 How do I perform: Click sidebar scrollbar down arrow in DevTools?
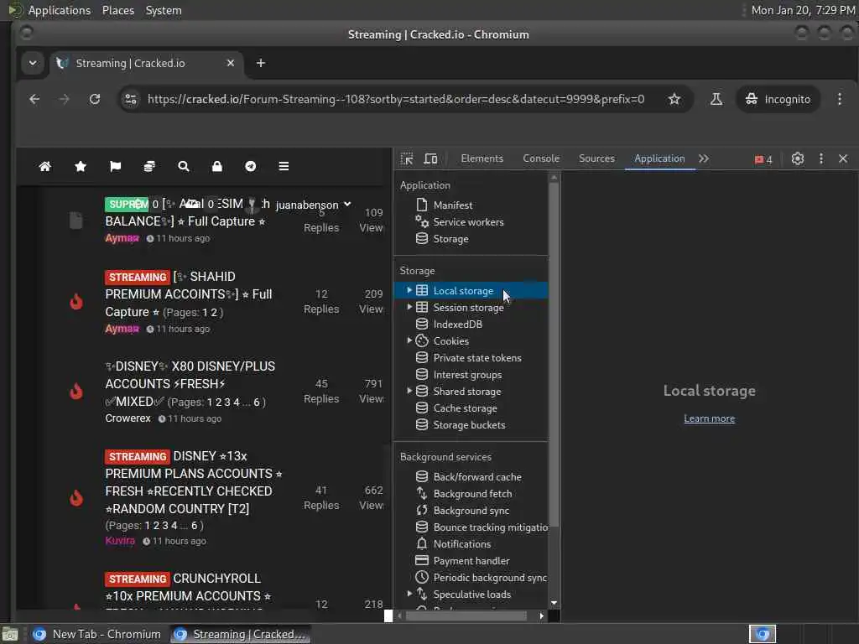click(x=554, y=602)
